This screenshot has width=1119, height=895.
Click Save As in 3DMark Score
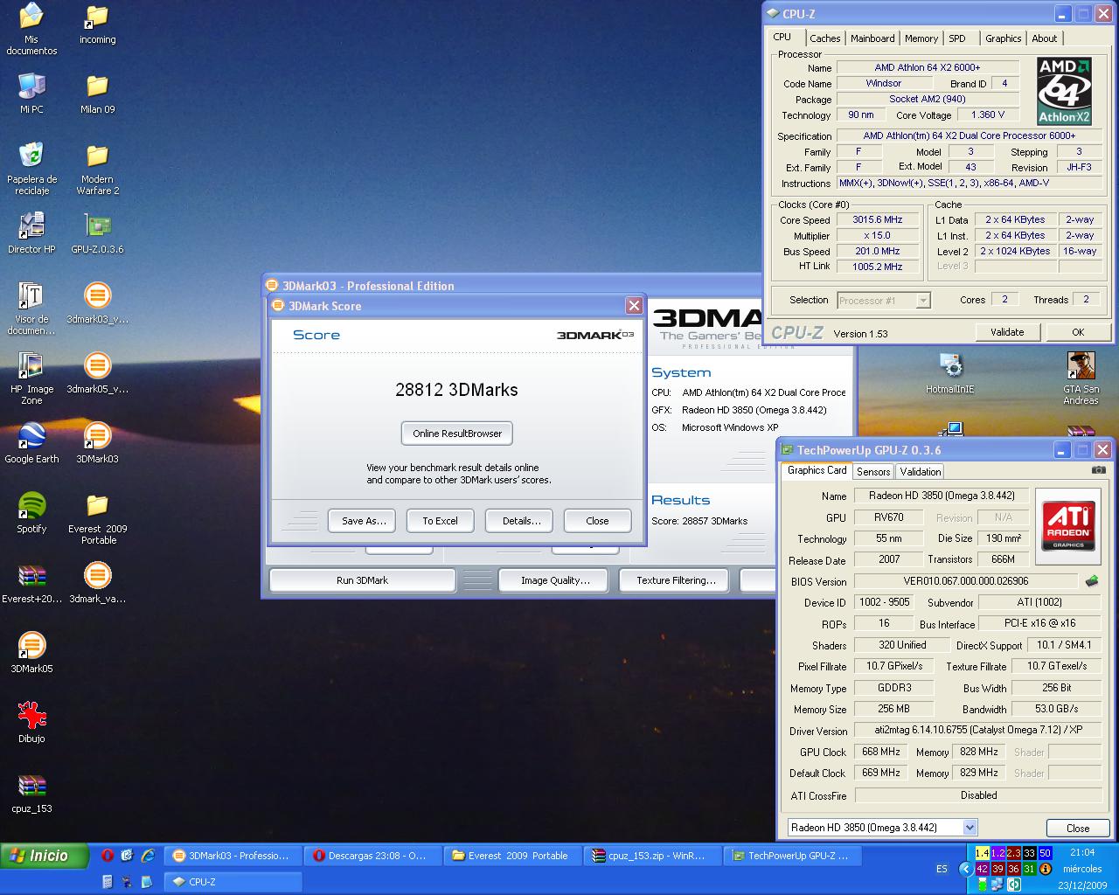point(362,521)
